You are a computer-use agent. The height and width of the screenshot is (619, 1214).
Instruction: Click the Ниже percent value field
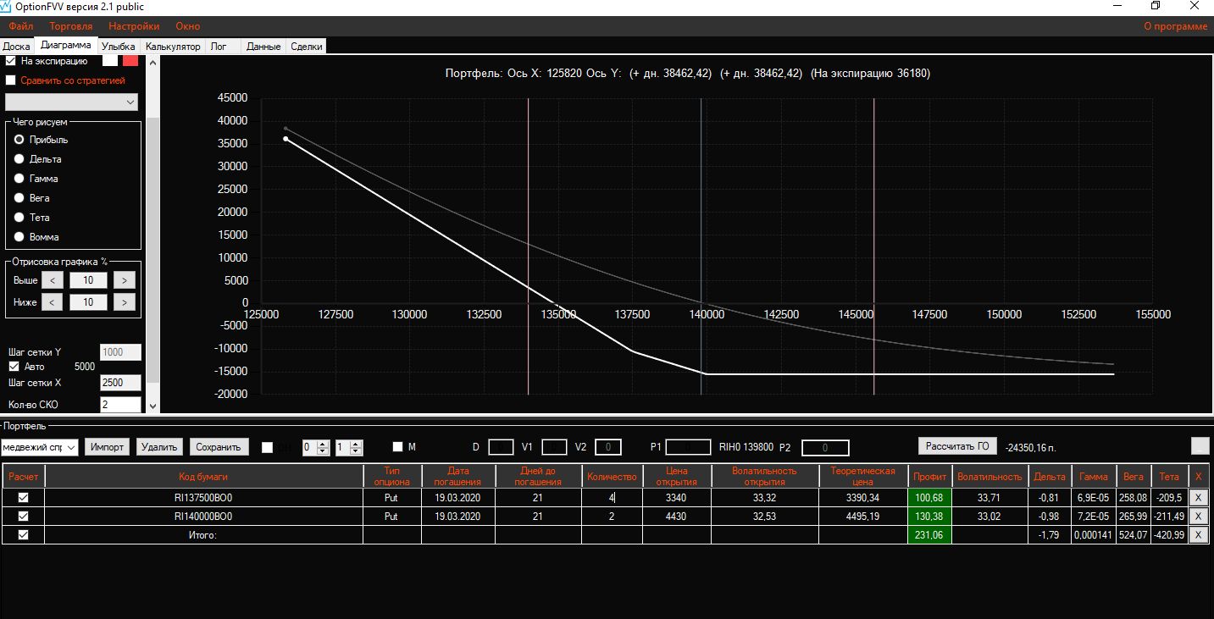pyautogui.click(x=88, y=302)
